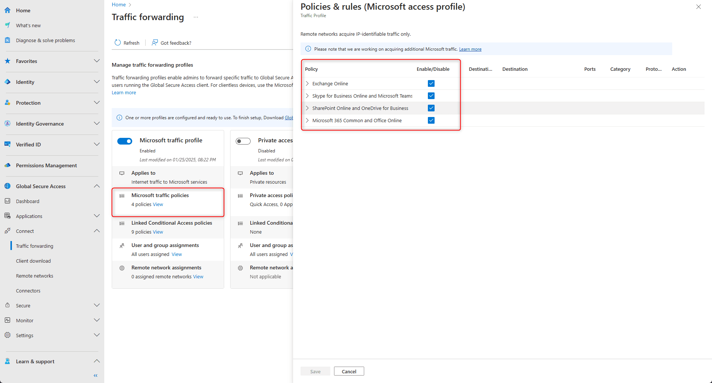The width and height of the screenshot is (712, 383).
Task: View the 4 Microsoft traffic policies
Action: pos(158,205)
